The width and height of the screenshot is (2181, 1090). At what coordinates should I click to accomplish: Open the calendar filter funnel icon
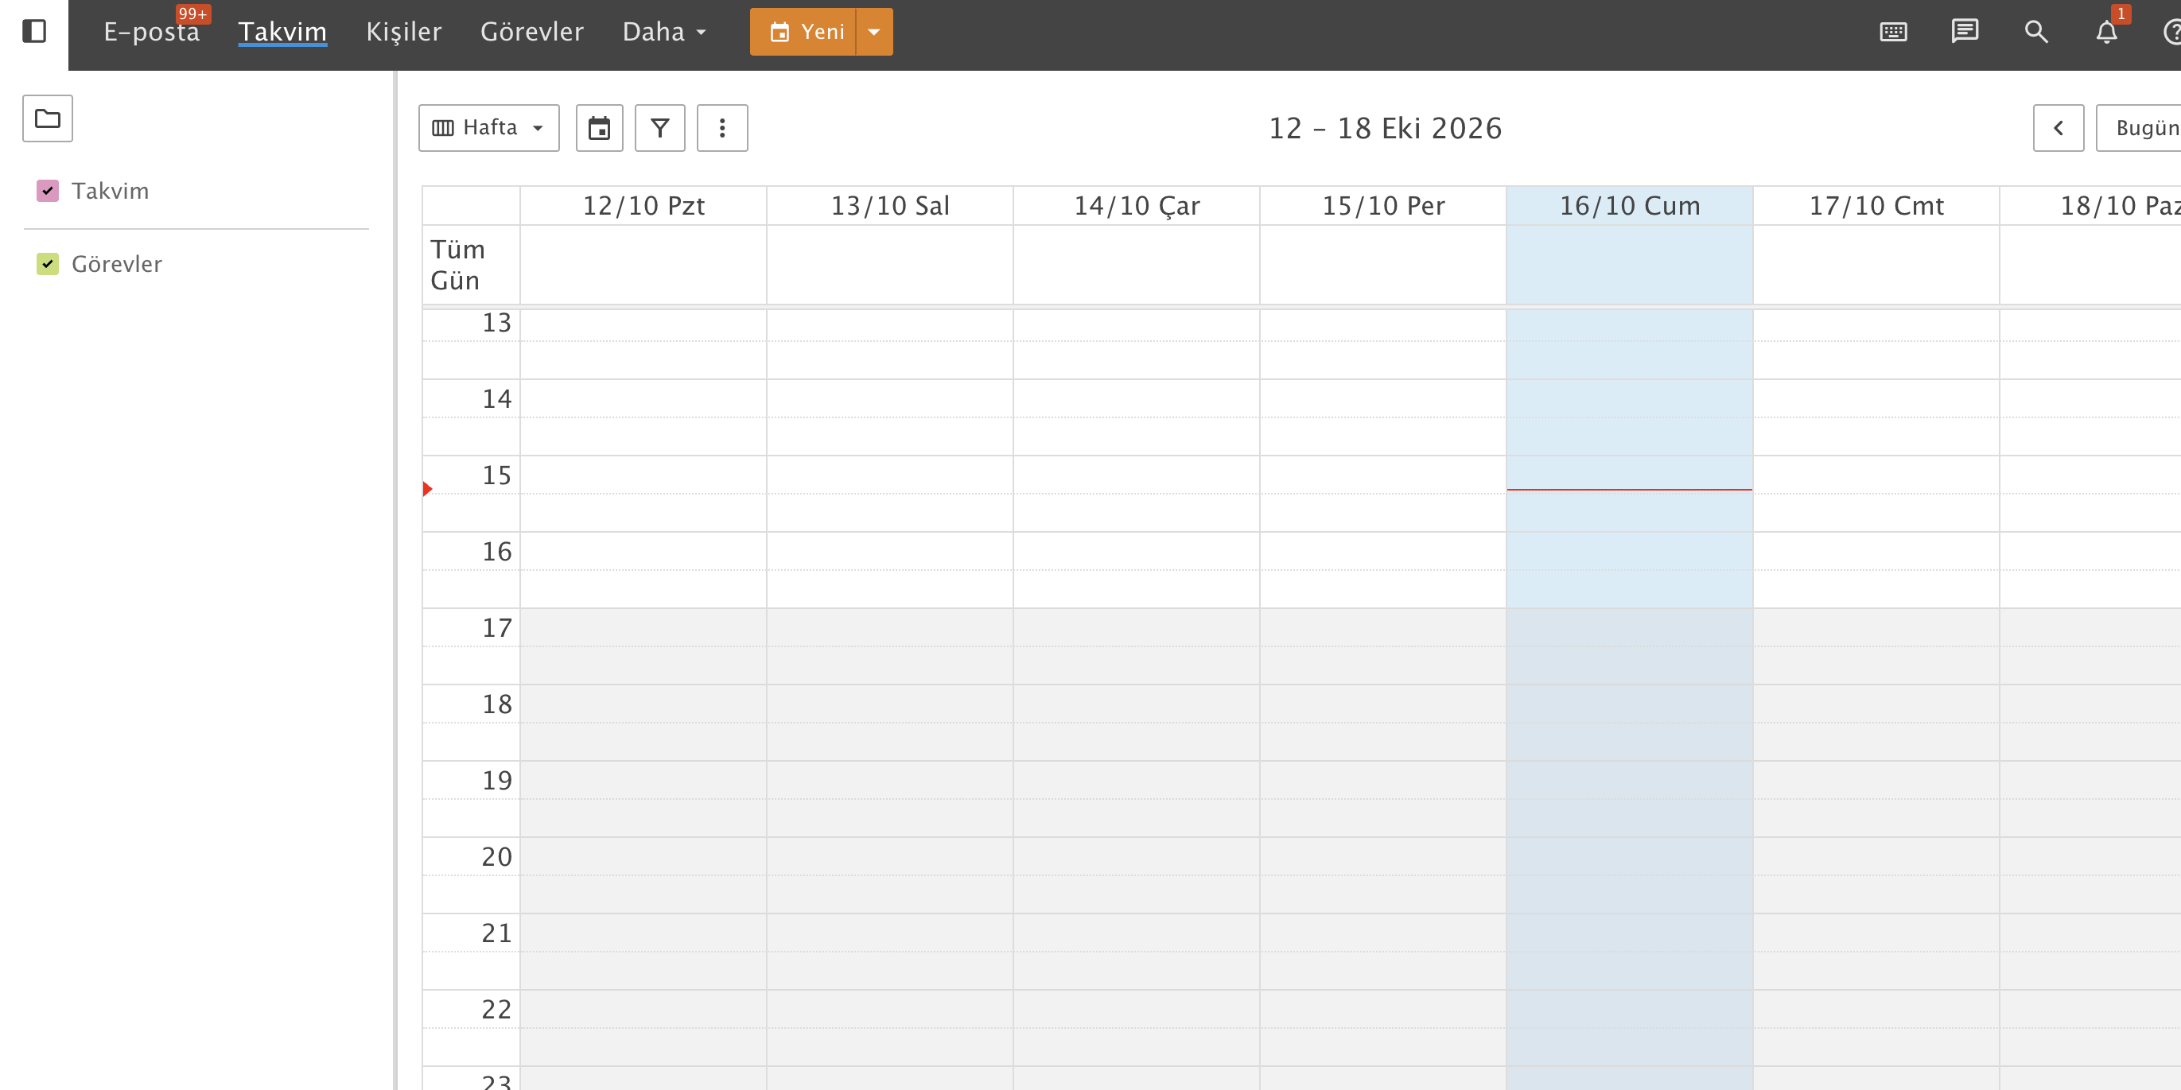click(x=660, y=129)
